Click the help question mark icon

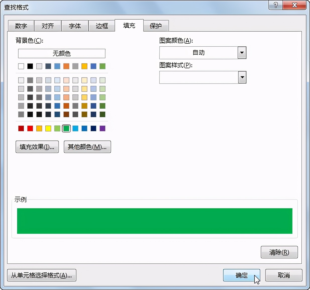pos(275,5)
